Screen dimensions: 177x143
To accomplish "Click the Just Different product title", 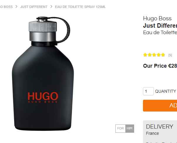I will 160,26.
